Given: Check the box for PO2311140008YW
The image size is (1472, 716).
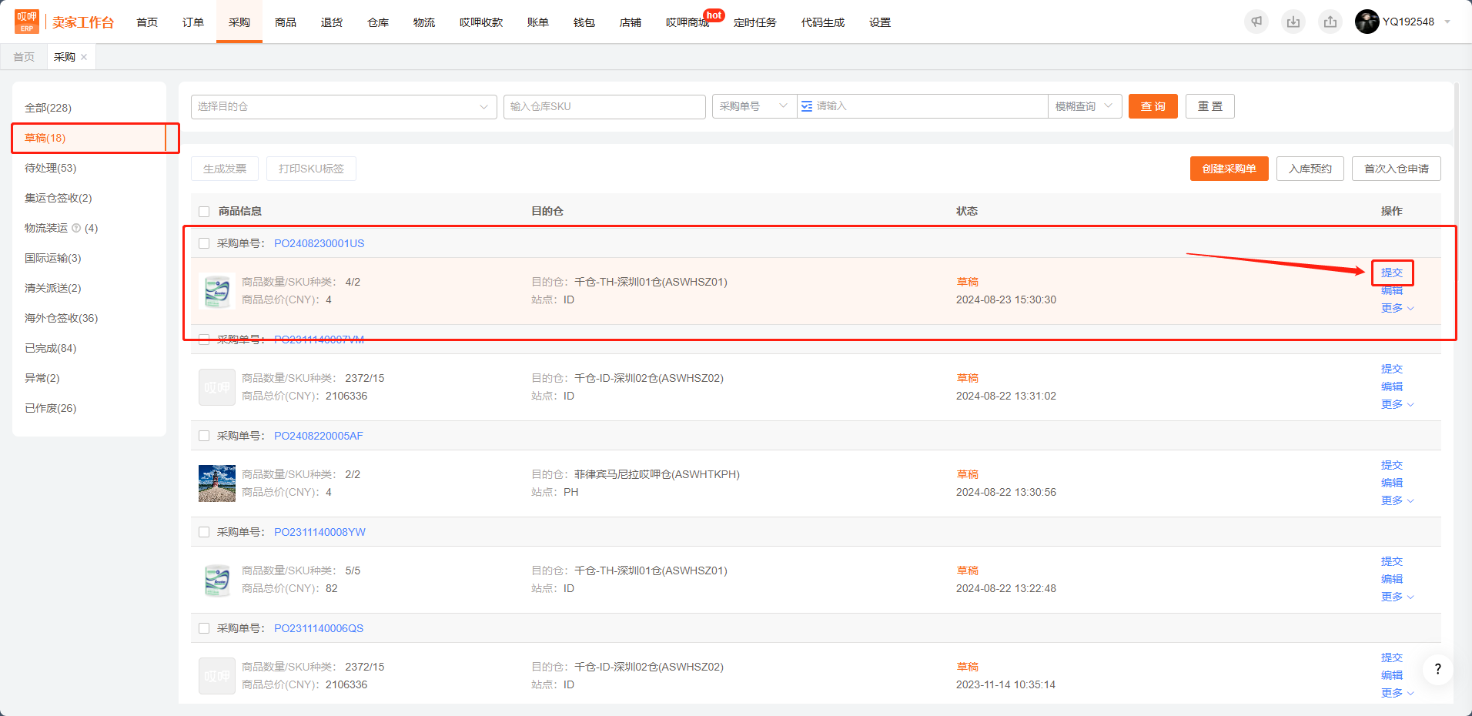Looking at the screenshot, I should coord(204,532).
